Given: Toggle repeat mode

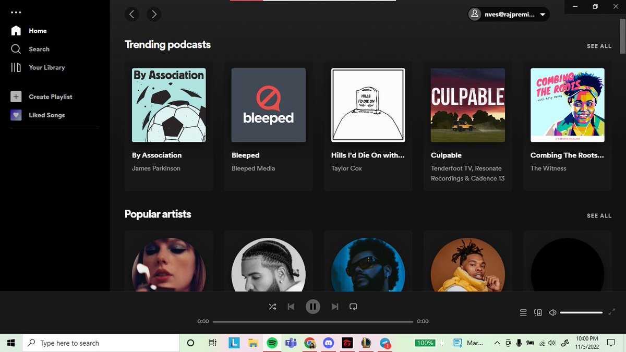Looking at the screenshot, I should tap(353, 307).
